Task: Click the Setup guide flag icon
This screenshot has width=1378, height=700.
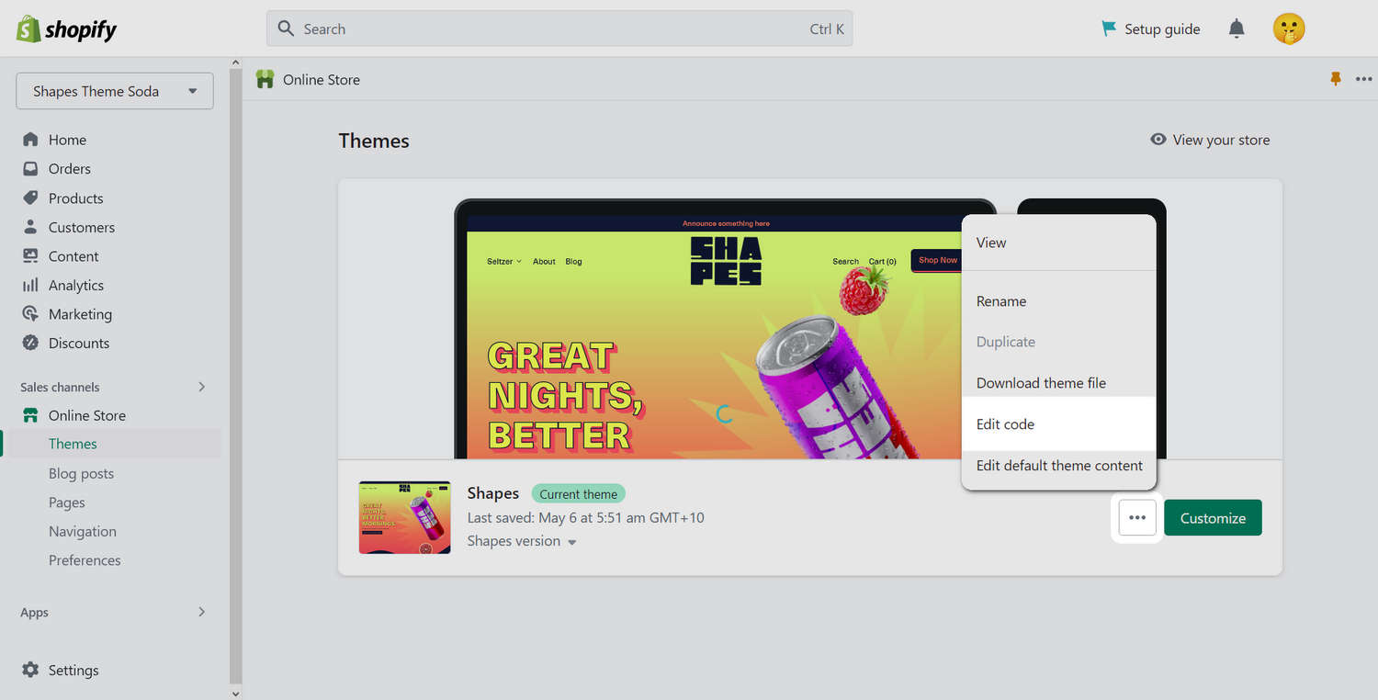Action: [x=1109, y=28]
